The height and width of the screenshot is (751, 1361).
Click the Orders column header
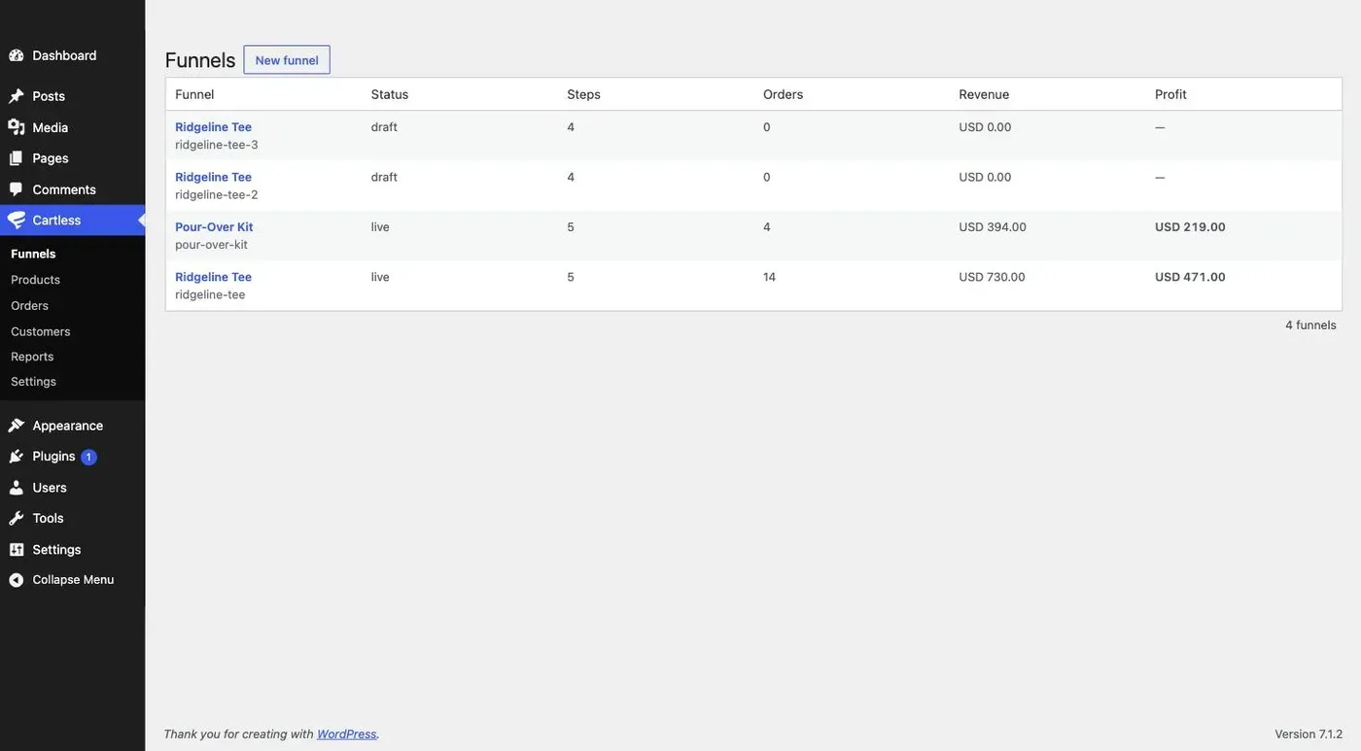coord(784,94)
